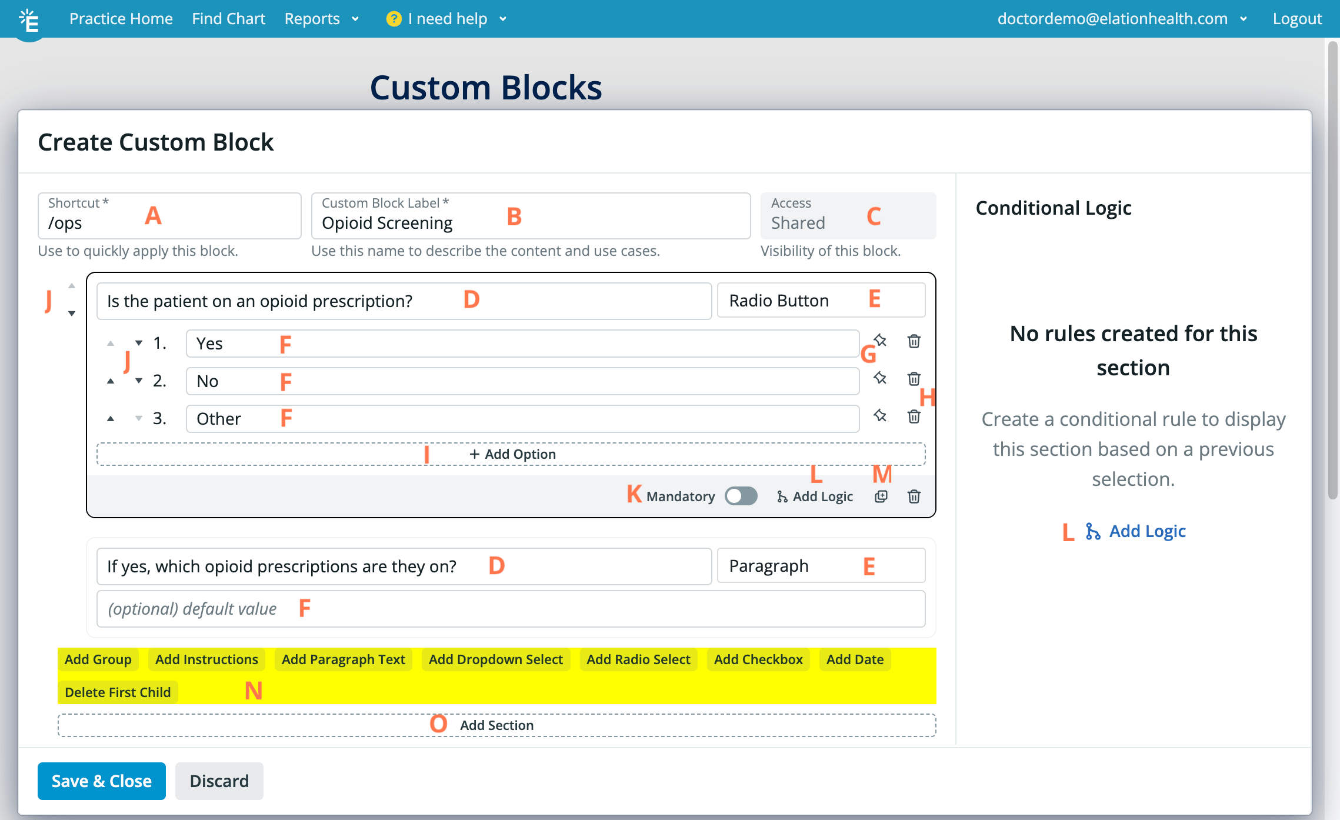Expand the Reports menu

(x=321, y=19)
